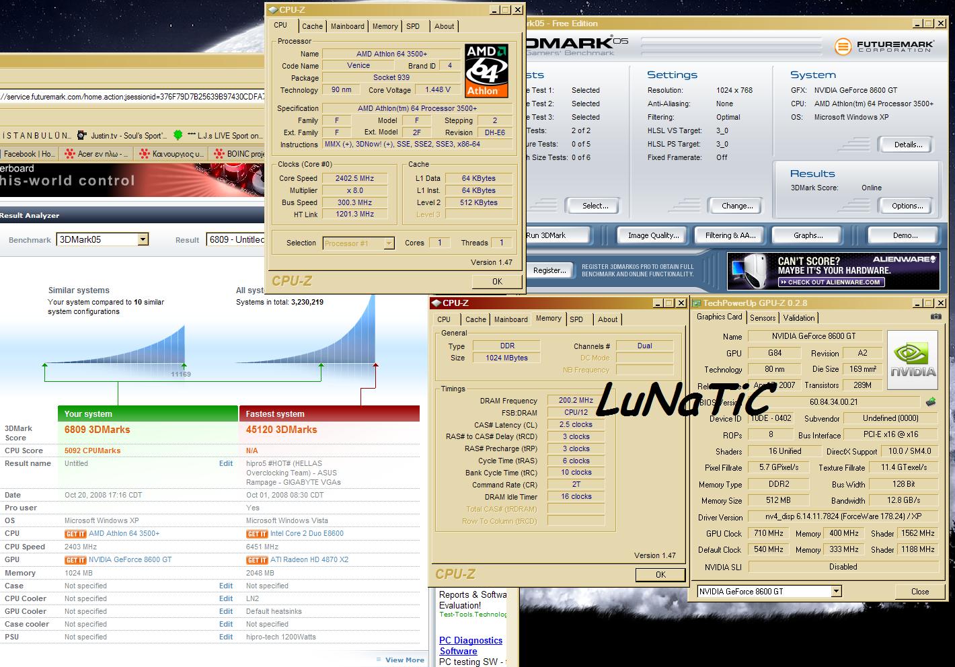Viewport: 955px width, 667px height.
Task: Click the Alienware banner ad in 3DMark05
Action: (833, 271)
